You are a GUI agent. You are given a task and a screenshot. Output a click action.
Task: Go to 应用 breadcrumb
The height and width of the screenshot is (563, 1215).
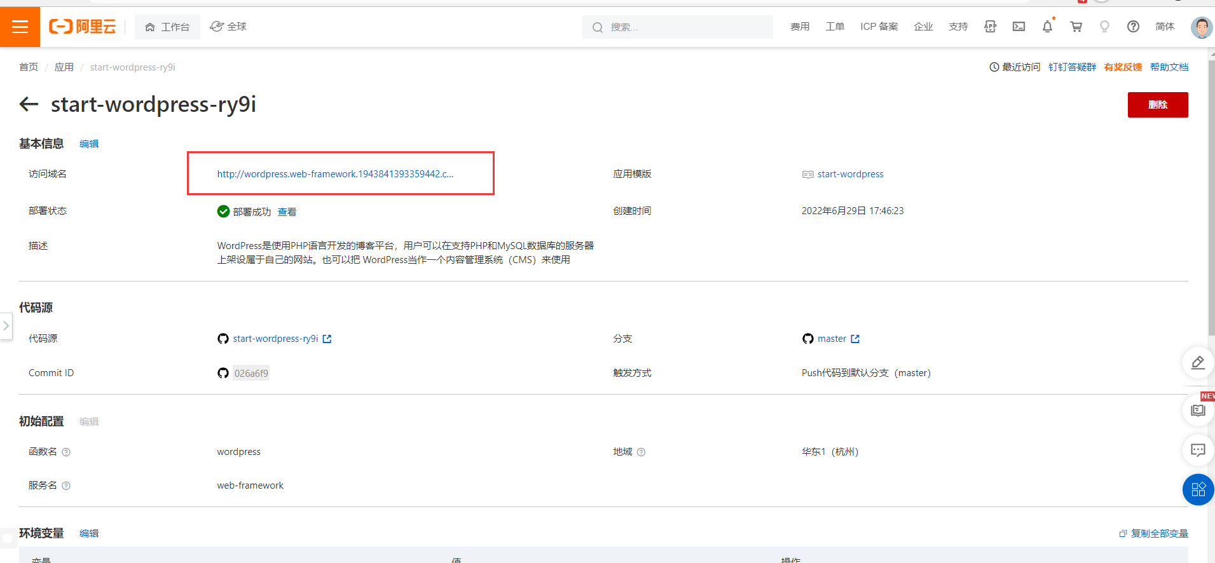point(64,67)
